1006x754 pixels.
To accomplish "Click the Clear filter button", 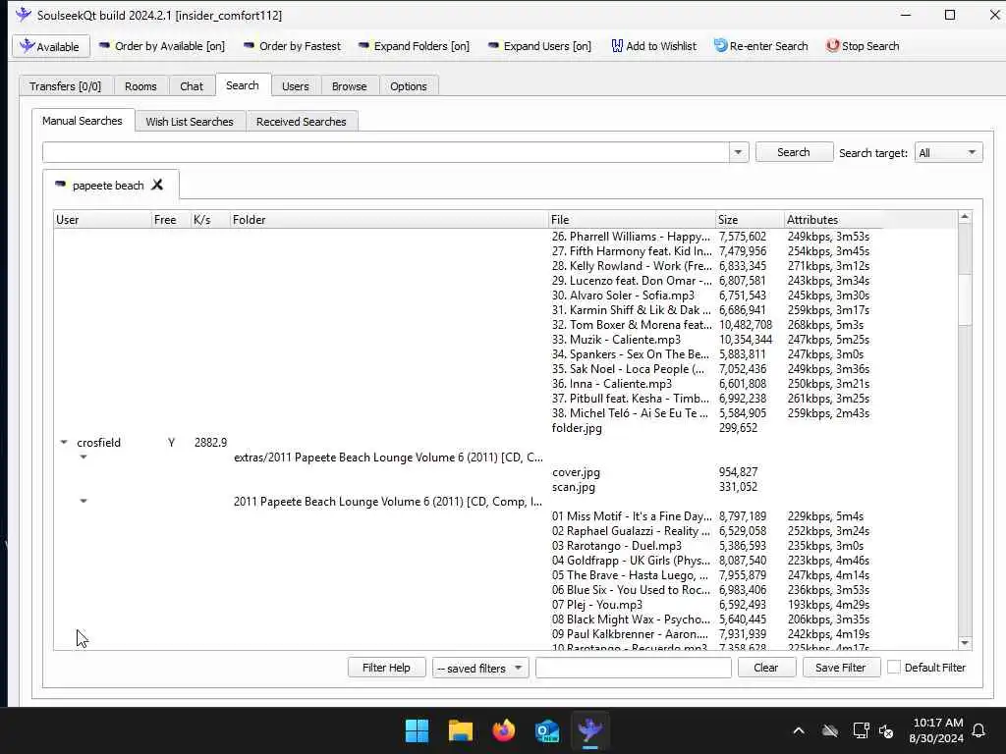I will pyautogui.click(x=766, y=668).
